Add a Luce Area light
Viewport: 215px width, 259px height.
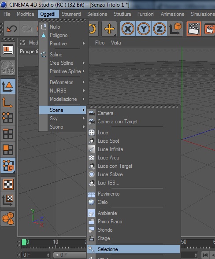(x=133, y=158)
